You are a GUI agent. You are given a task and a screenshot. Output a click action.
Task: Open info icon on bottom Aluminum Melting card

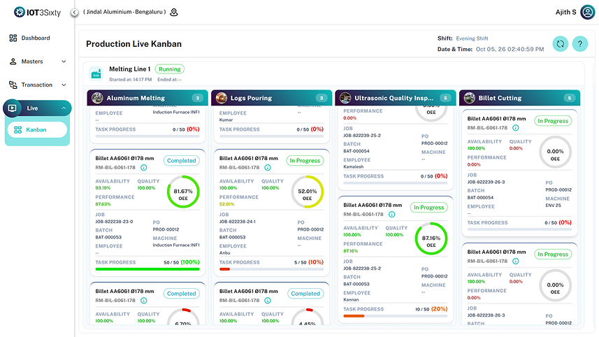144,301
